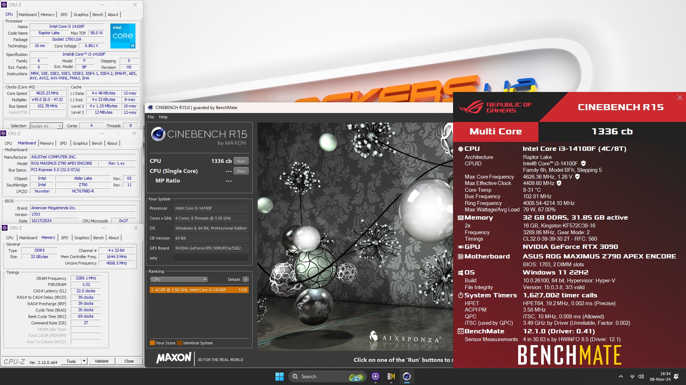Select Graphics tab in the bottom CPU-Z window
The height and width of the screenshot is (385, 686).
(x=82, y=238)
